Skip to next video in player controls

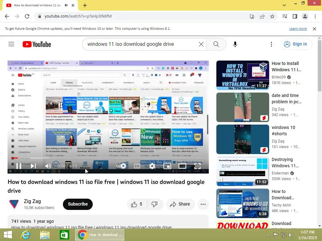(33, 166)
